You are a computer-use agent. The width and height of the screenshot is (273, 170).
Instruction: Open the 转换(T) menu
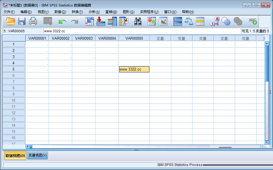(77, 12)
